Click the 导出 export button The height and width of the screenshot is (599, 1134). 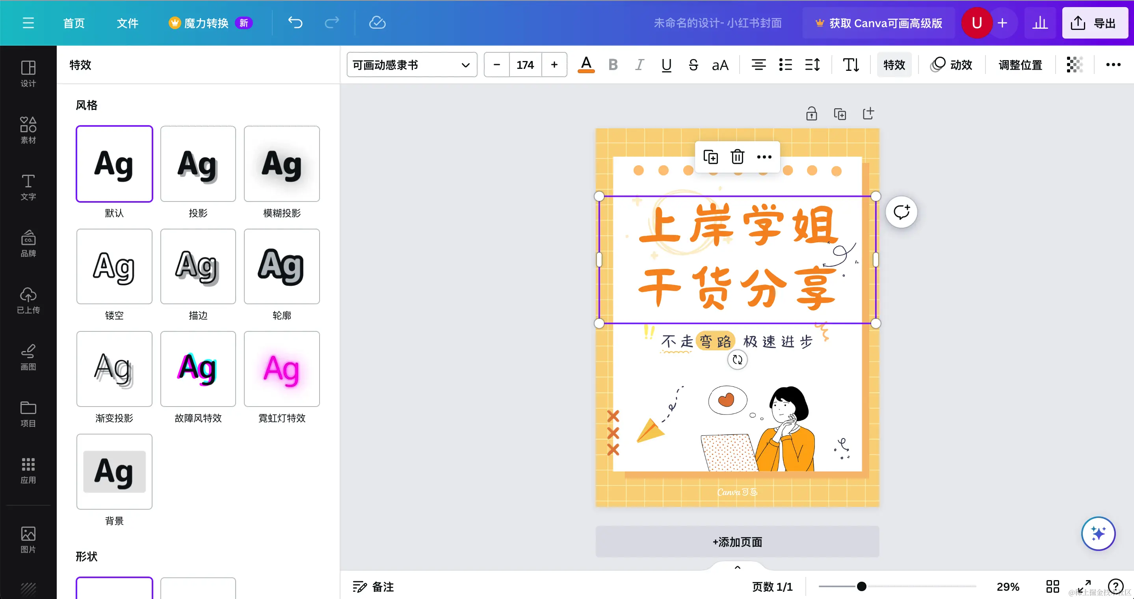[1095, 23]
